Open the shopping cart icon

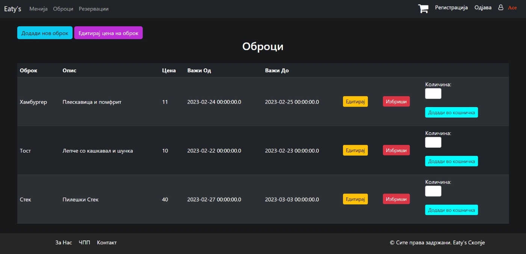click(x=423, y=9)
